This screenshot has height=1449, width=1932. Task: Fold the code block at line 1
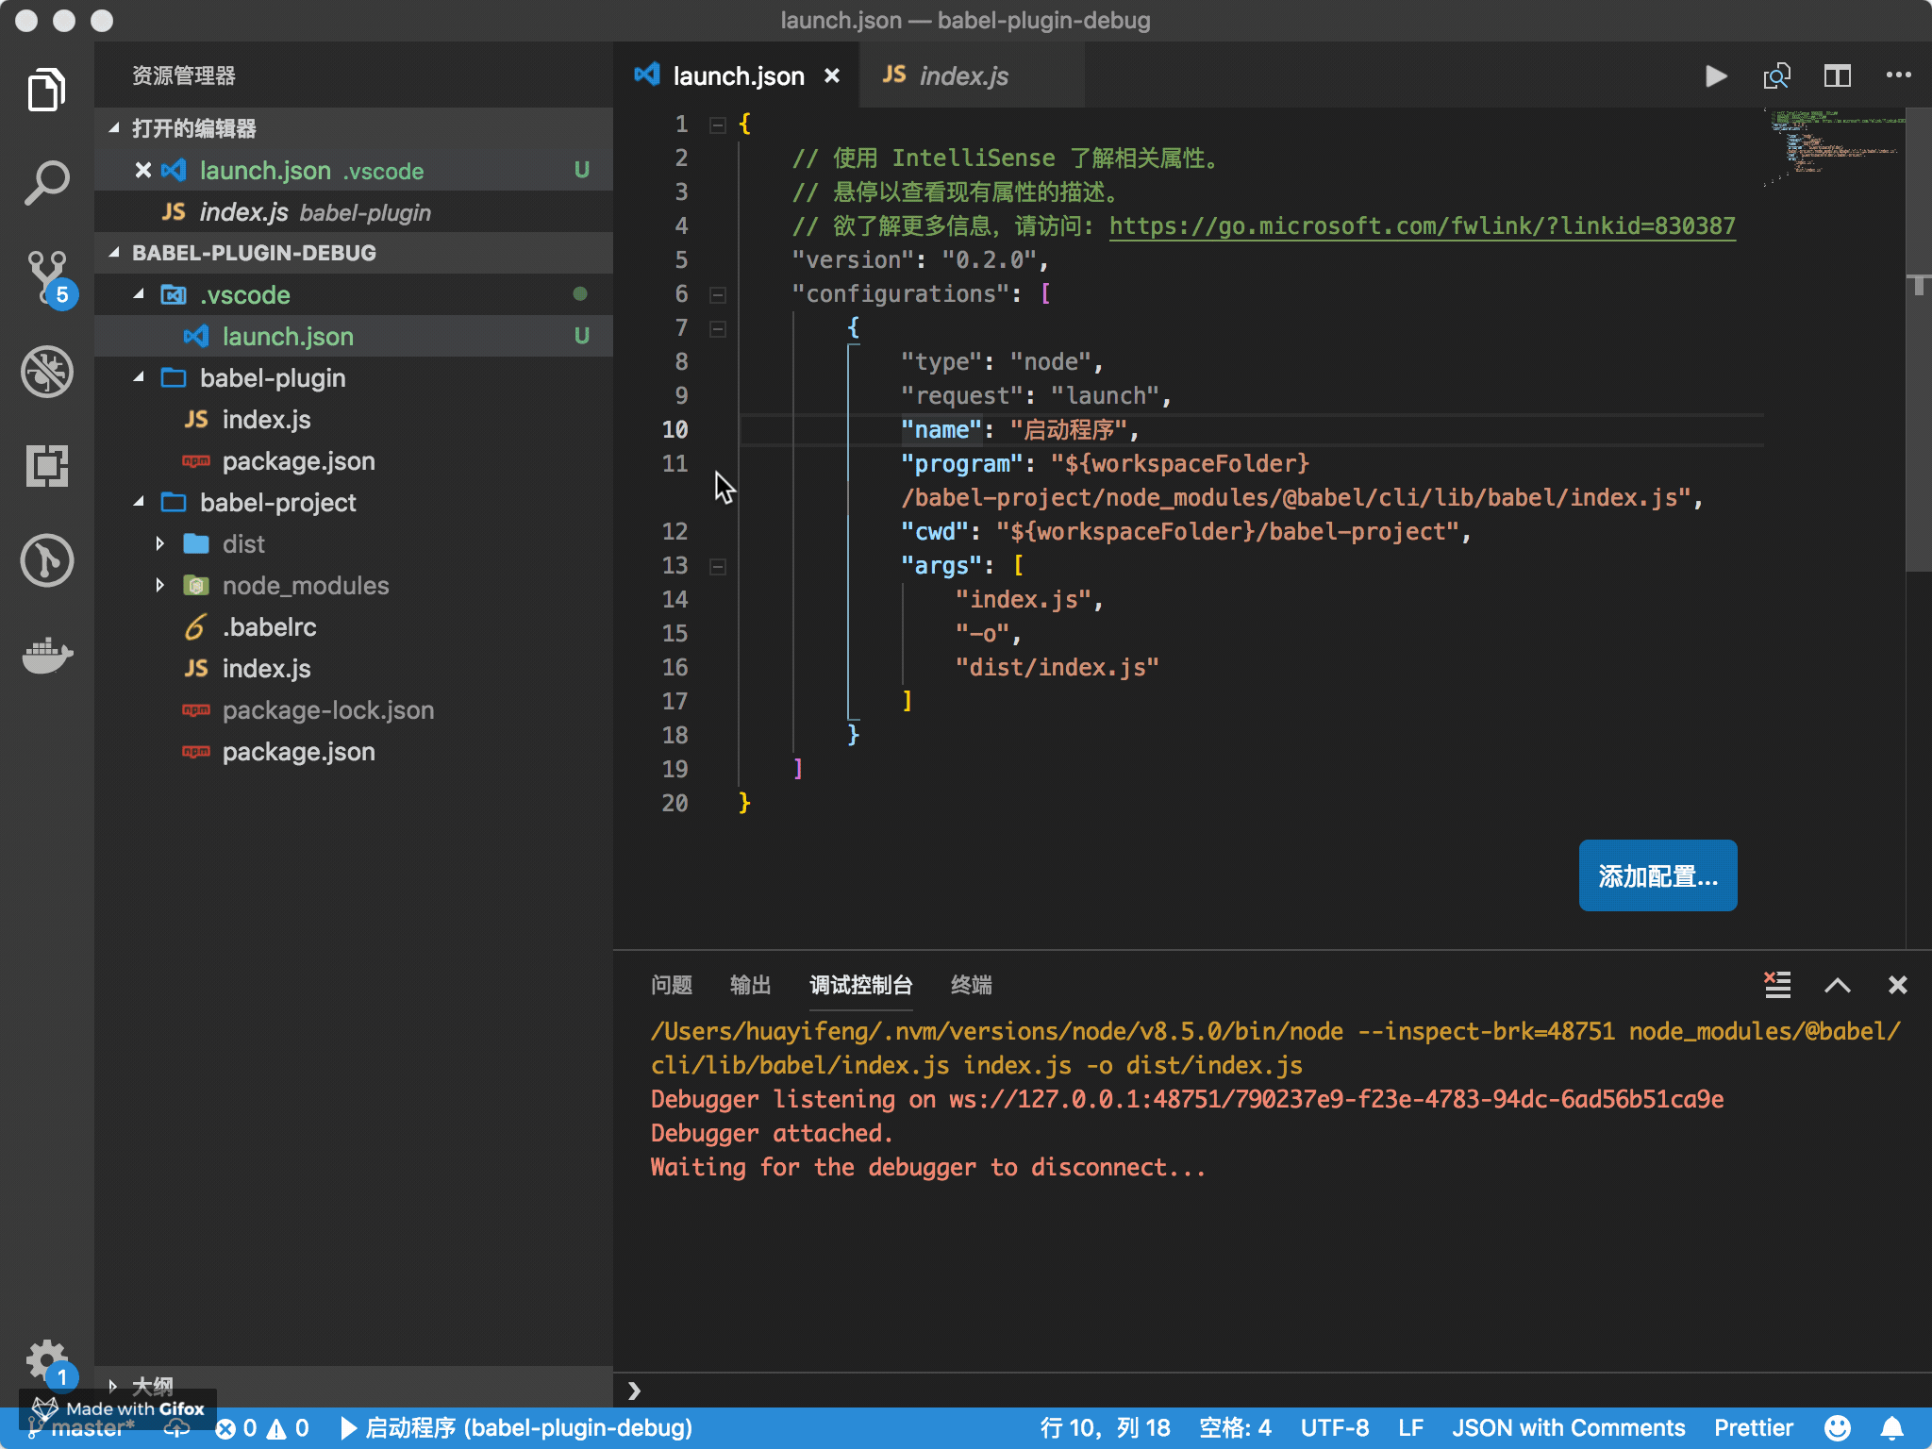[x=718, y=125]
